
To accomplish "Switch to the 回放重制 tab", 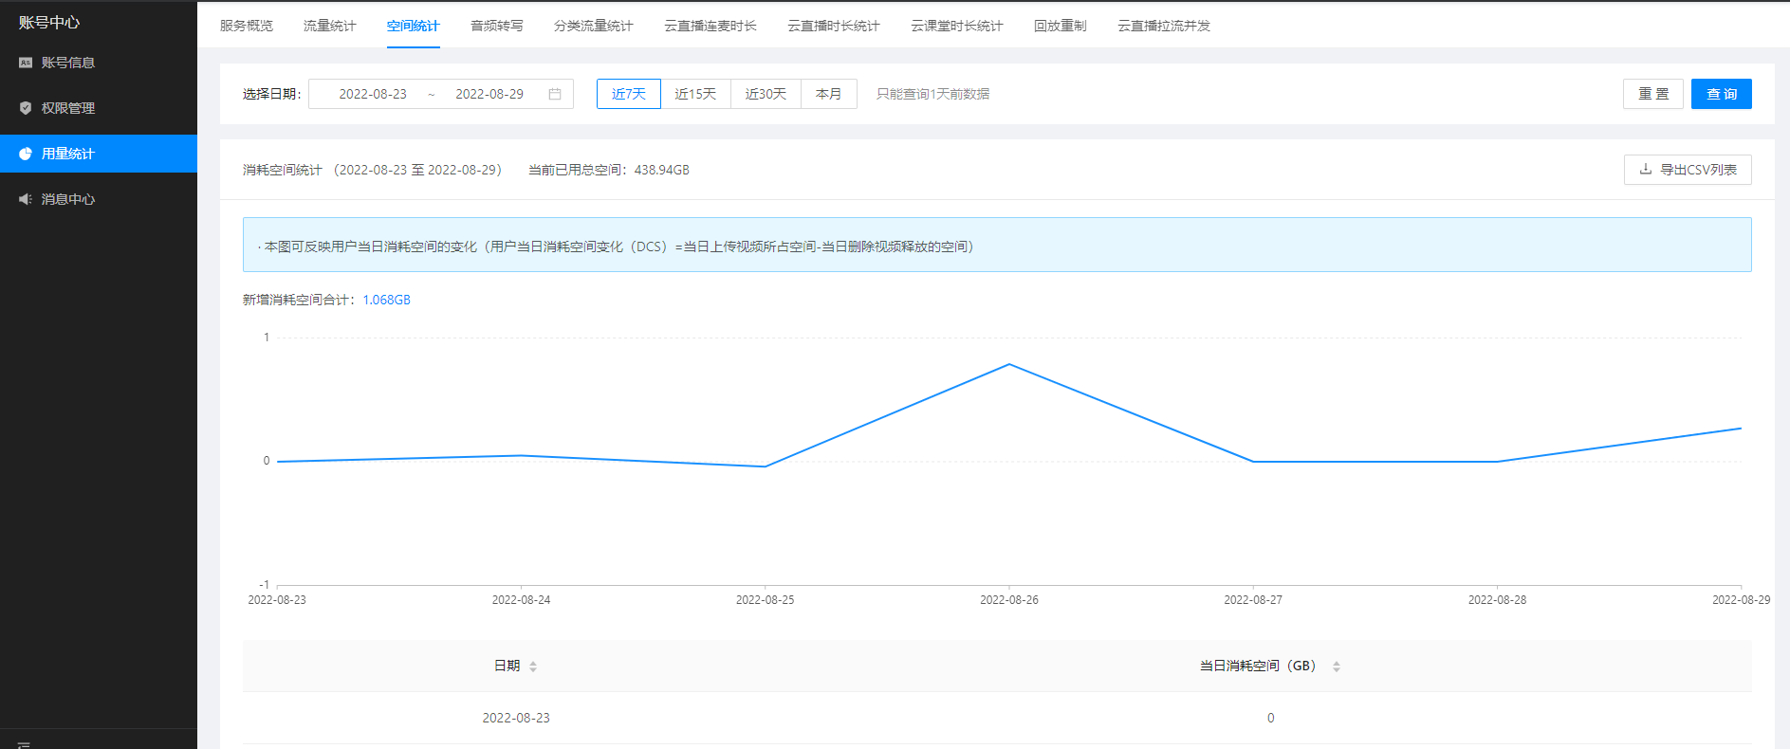I will [1061, 26].
